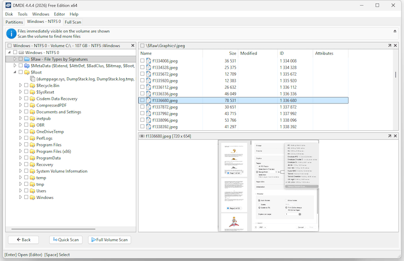
Task: Click the Back button
Action: click(x=23, y=240)
